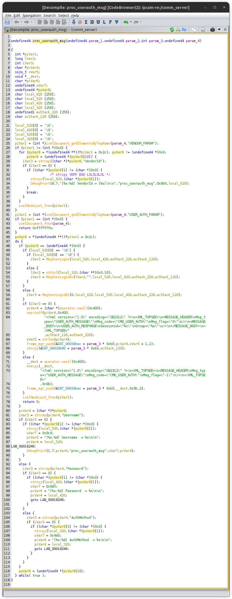Click the highlighted proc_userauth_msg function name
The width and height of the screenshot is (232, 599).
pos(49,41)
